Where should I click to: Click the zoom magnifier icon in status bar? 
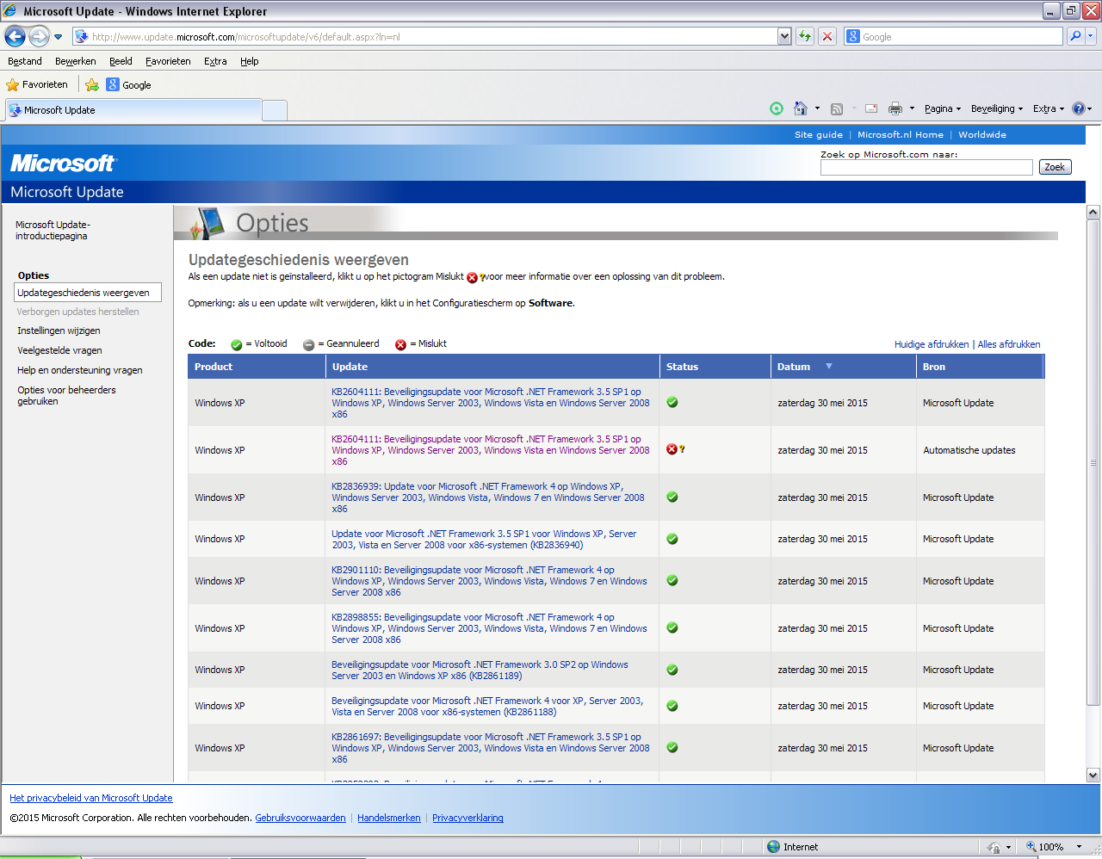coord(1031,847)
